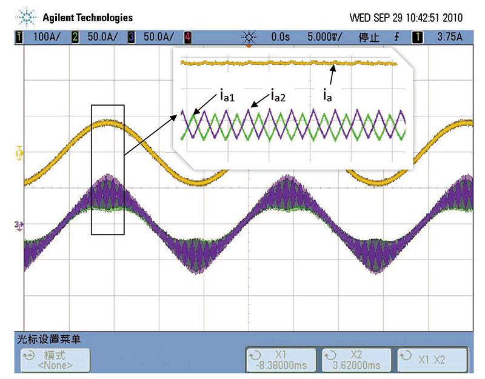Select the X2 cursor softkey
This screenshot has height=379, width=485.
pos(356,360)
